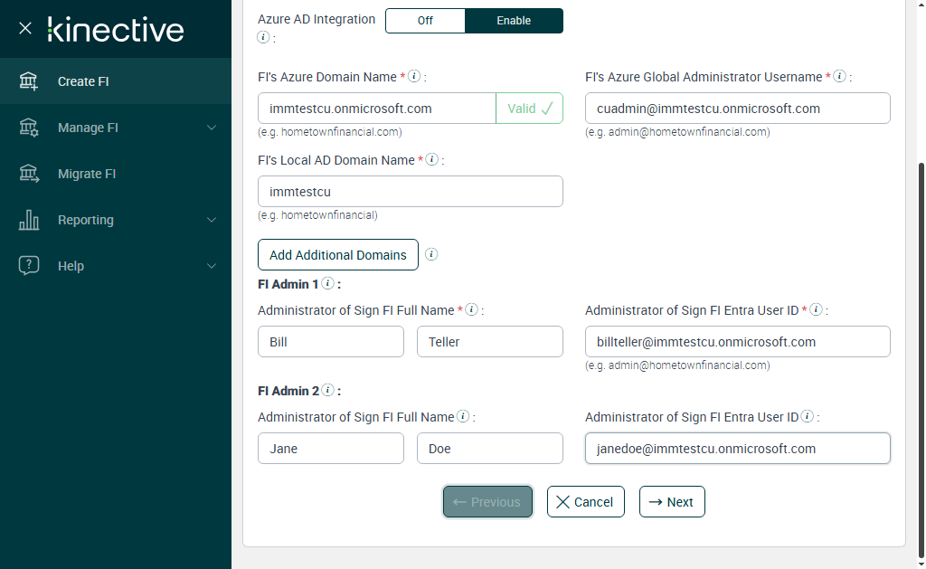Click the Reporting bar chart icon

tap(28, 219)
